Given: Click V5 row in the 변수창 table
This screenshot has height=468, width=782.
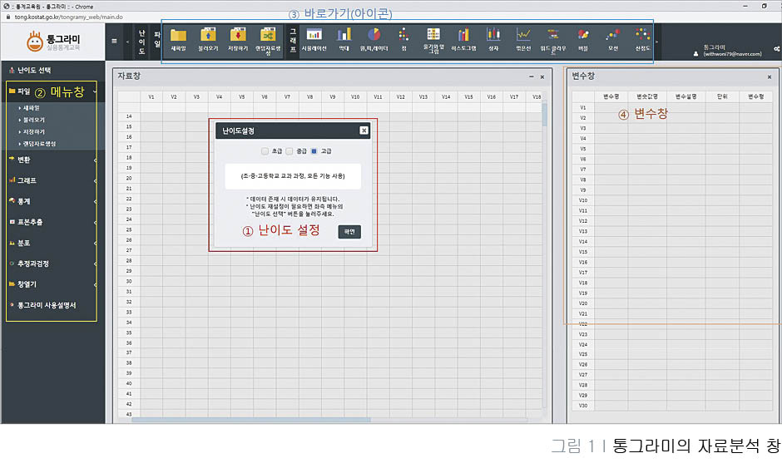Looking at the screenshot, I should pos(672,149).
